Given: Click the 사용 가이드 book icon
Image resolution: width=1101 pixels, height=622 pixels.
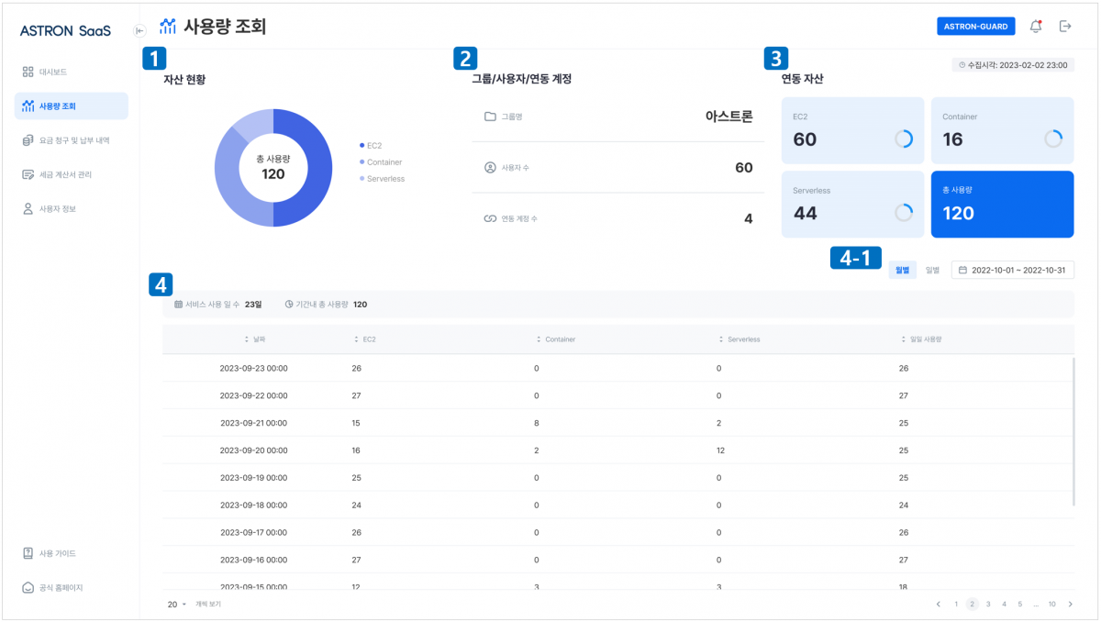Looking at the screenshot, I should 28,553.
